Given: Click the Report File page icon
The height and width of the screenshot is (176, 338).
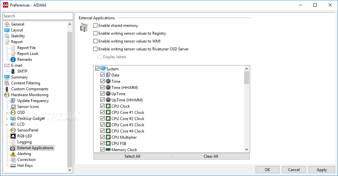Looking at the screenshot, I should point(13,48).
